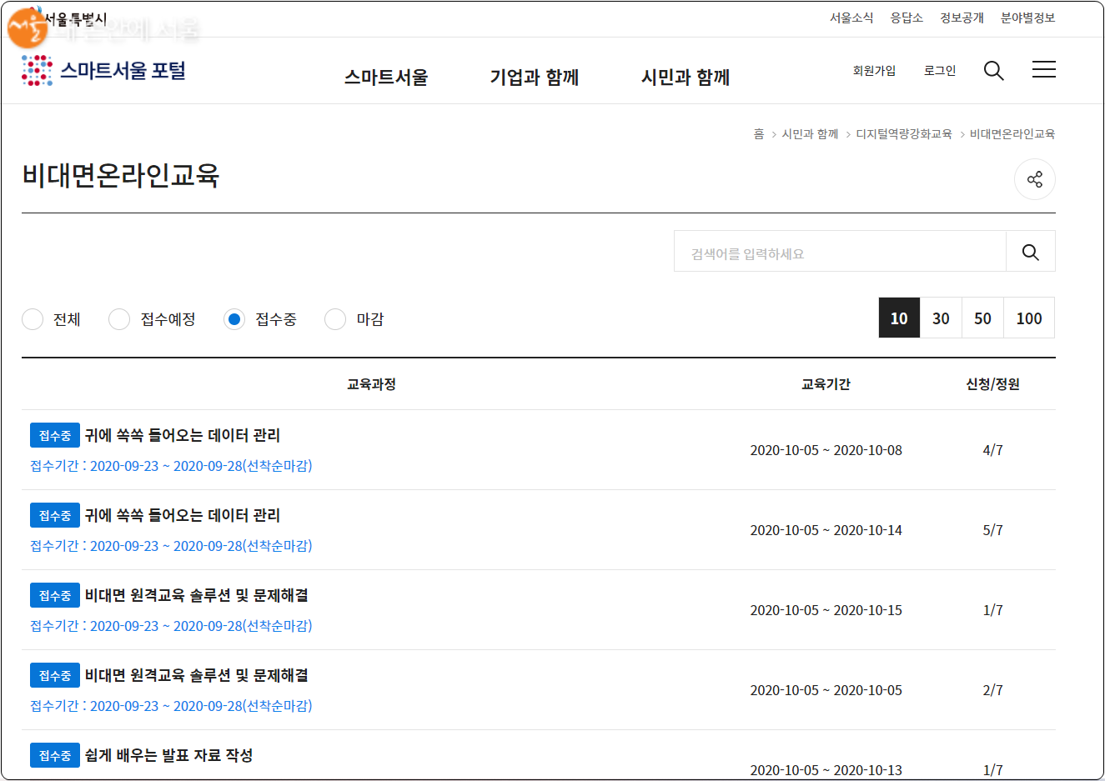Show 100 items per page
The image size is (1105, 781).
(1028, 318)
